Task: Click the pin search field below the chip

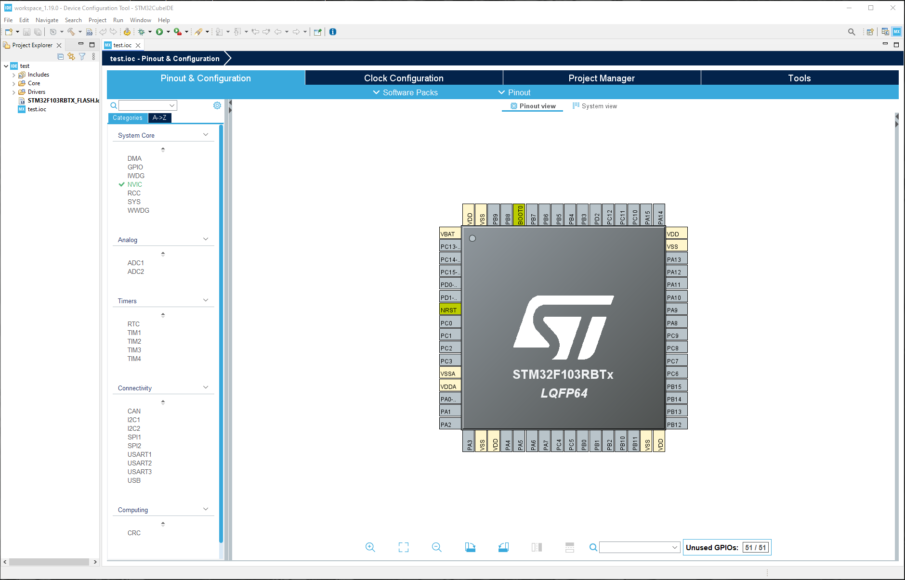Action: point(640,547)
